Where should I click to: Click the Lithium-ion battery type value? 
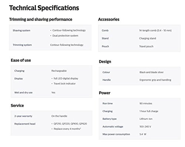point(146,119)
